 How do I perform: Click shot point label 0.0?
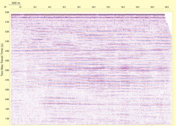point(20,7)
